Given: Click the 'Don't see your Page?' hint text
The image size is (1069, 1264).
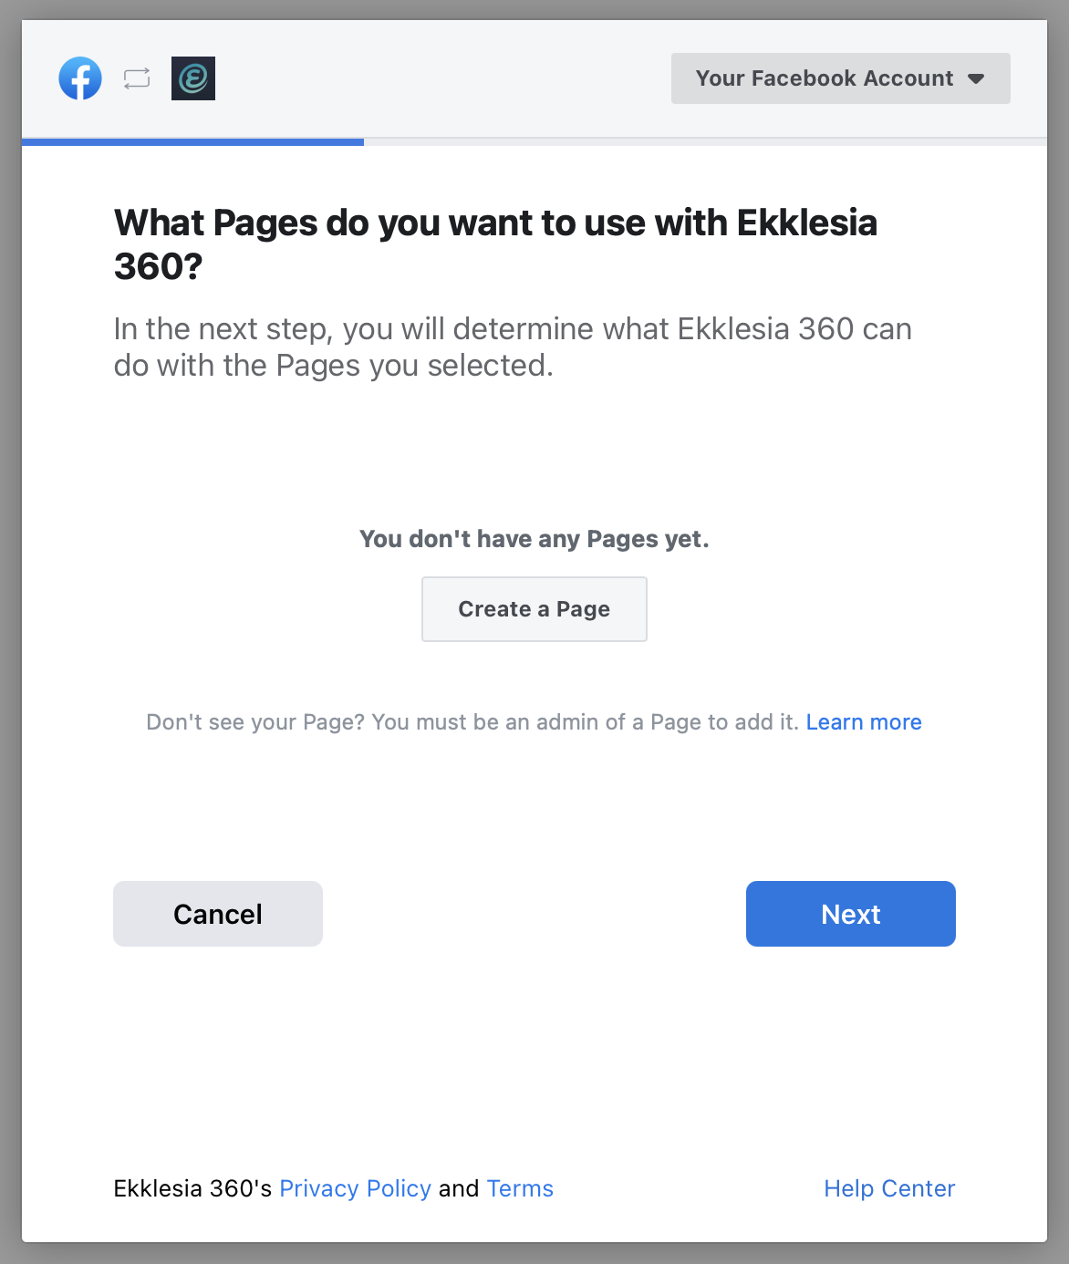Looking at the screenshot, I should [472, 722].
